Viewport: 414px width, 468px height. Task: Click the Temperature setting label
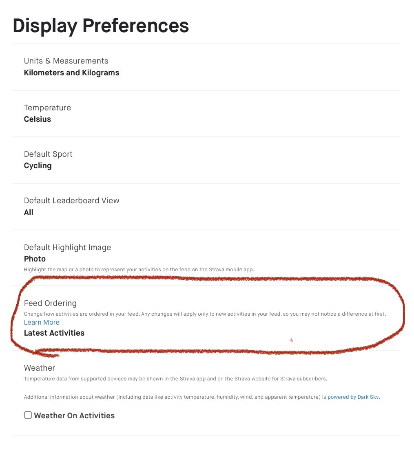pos(47,108)
